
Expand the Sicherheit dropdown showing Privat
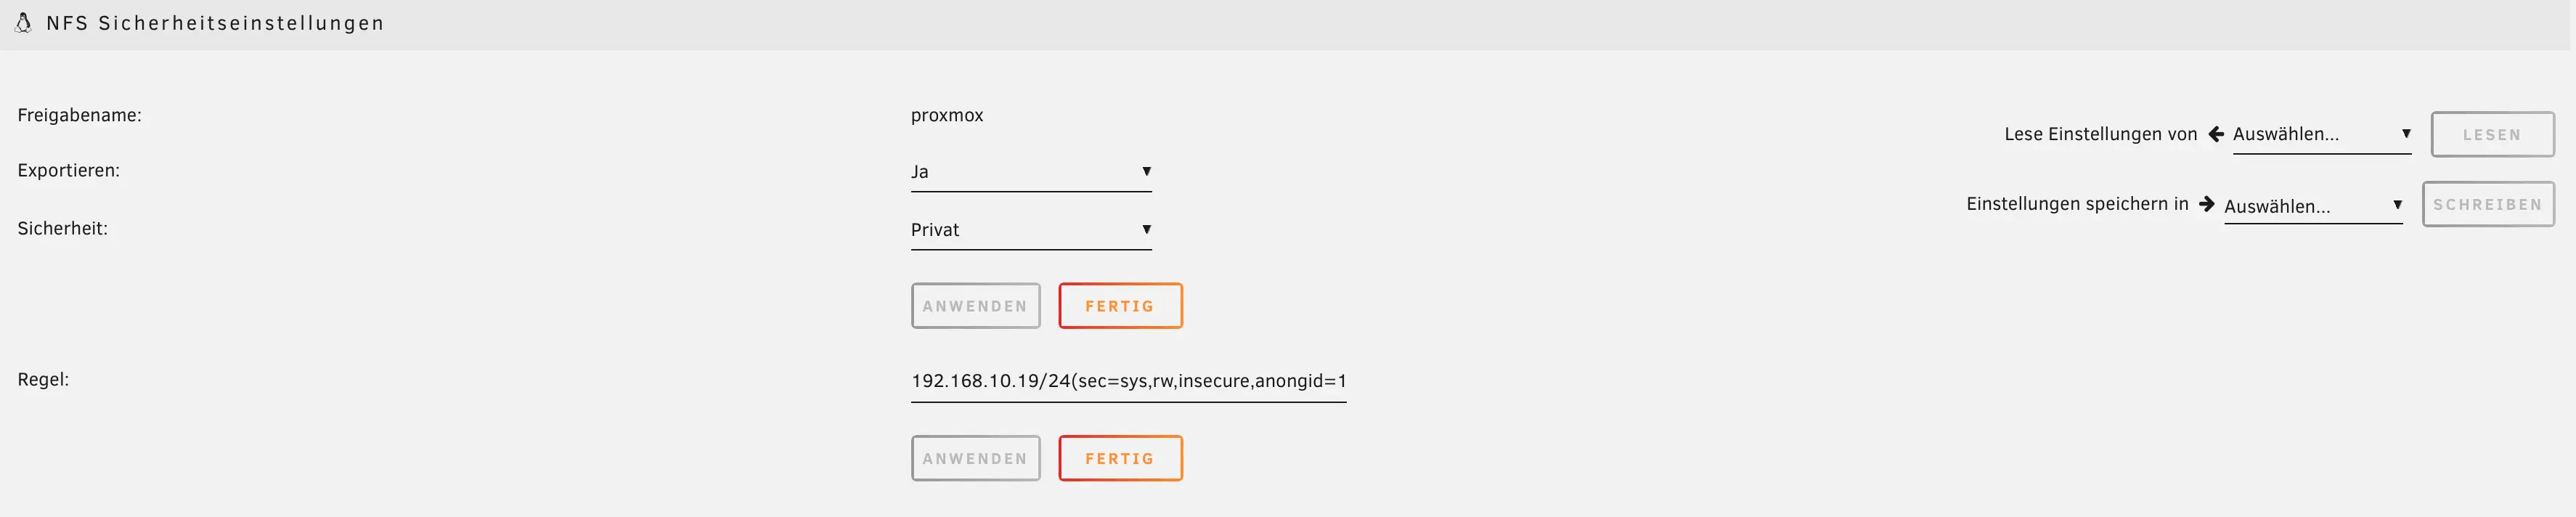pyautogui.click(x=1030, y=230)
